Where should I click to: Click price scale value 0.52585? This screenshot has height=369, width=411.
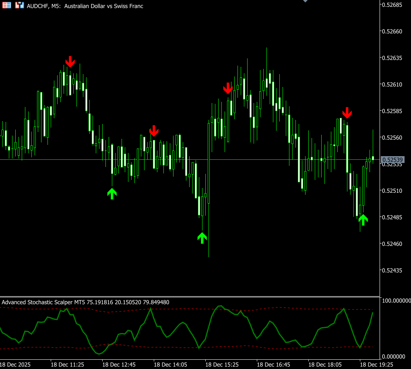(x=392, y=111)
